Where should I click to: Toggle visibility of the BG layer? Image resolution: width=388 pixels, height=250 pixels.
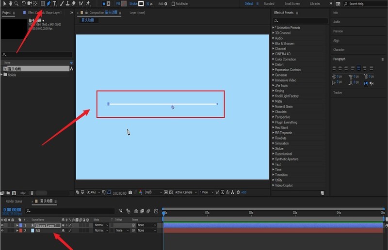(x=2, y=231)
